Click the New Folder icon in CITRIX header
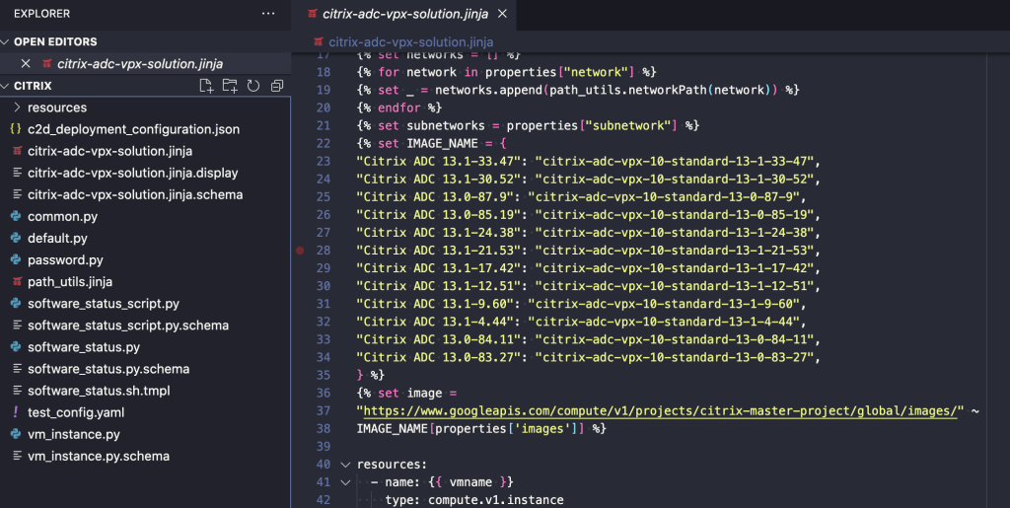Screen dimensions: 1010x508 (230, 86)
